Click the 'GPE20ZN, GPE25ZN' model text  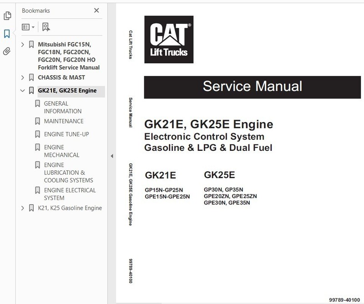(230, 196)
